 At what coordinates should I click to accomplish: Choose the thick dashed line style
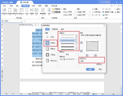[67, 44]
